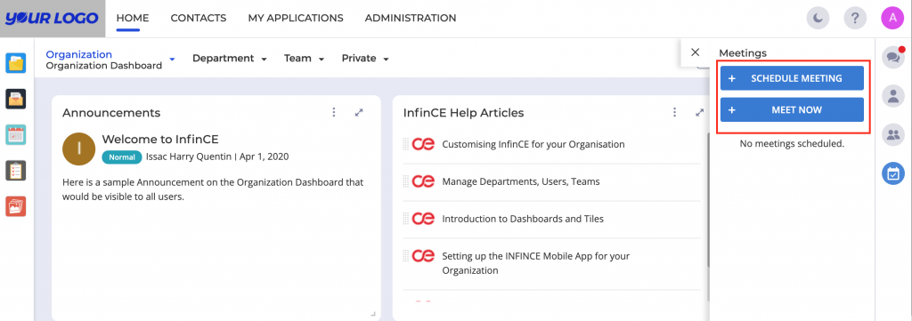
Task: Open the mail inbox icon in left sidebar
Action: point(16,99)
